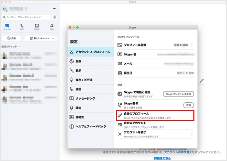Select アカウント & プロフィール settings category

click(x=91, y=52)
